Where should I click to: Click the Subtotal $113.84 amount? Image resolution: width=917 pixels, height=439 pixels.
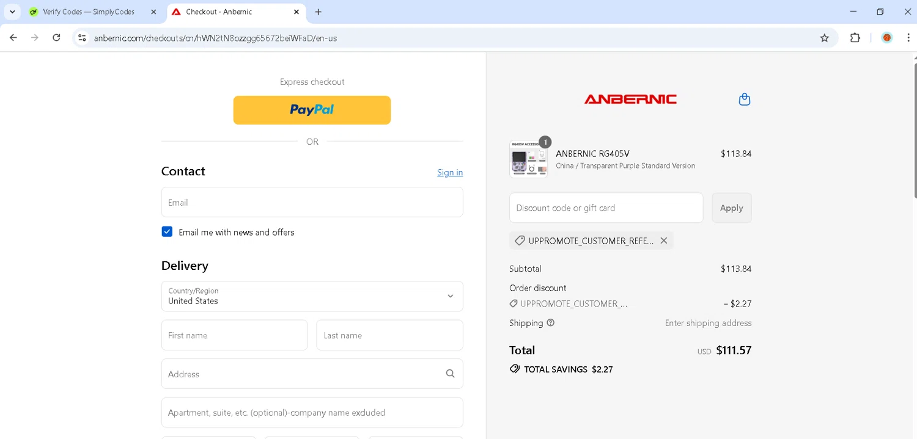[736, 269]
